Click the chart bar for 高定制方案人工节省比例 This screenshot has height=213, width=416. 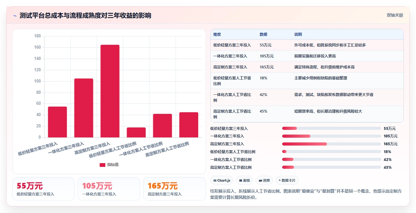pos(189,125)
